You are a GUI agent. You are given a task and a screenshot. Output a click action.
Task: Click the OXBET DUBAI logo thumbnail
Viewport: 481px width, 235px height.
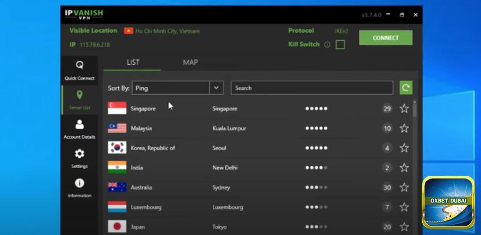coord(448,202)
